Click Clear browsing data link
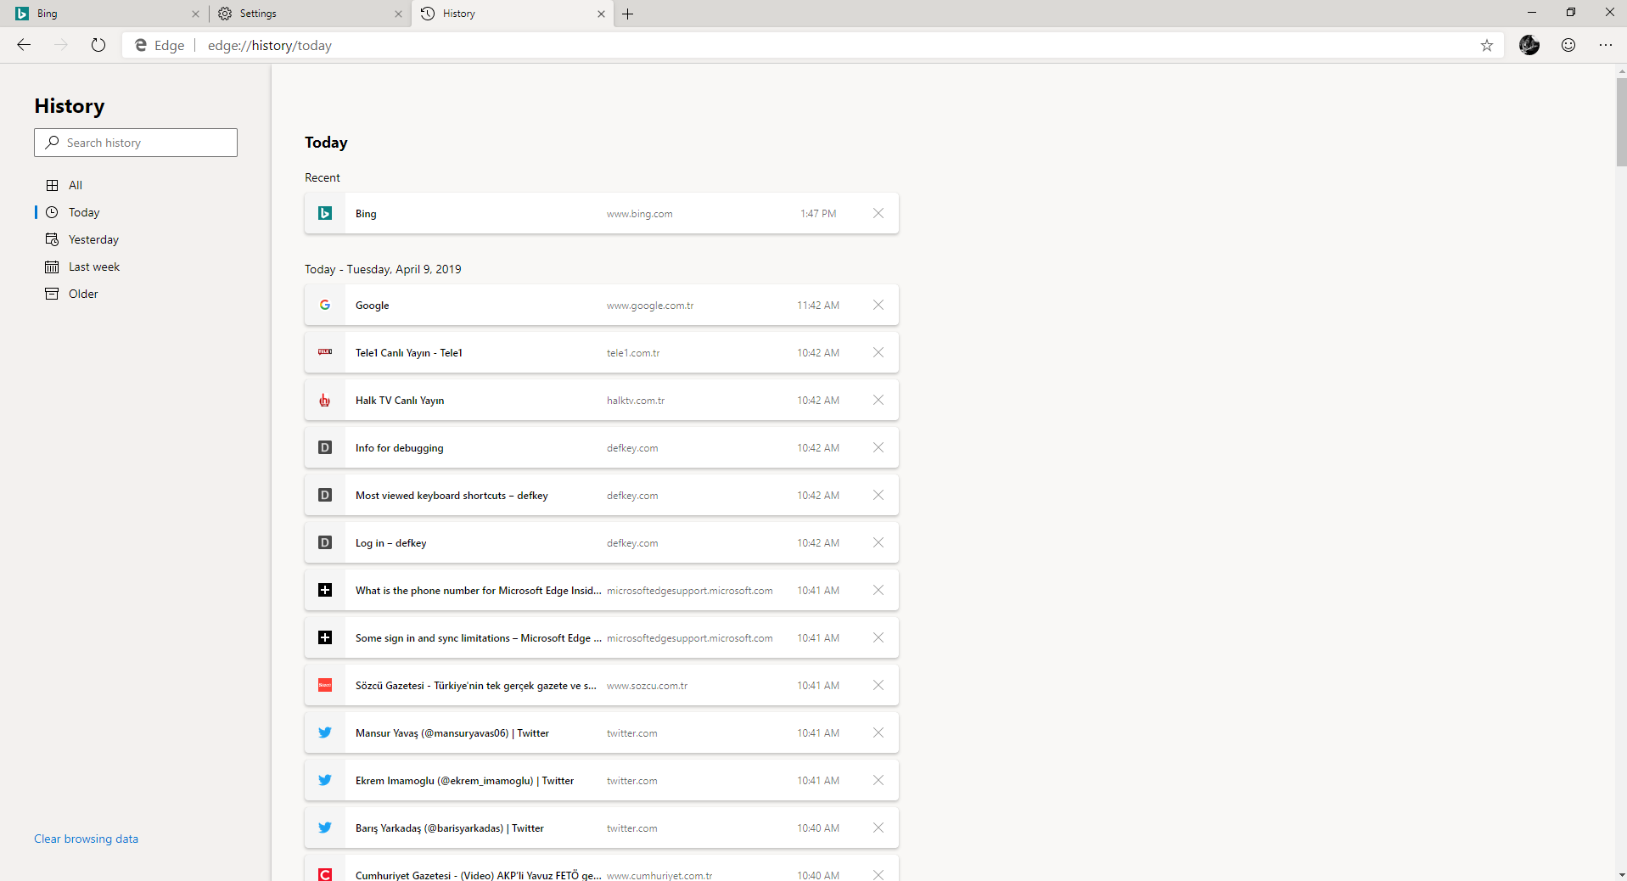The height and width of the screenshot is (881, 1627). 86,839
